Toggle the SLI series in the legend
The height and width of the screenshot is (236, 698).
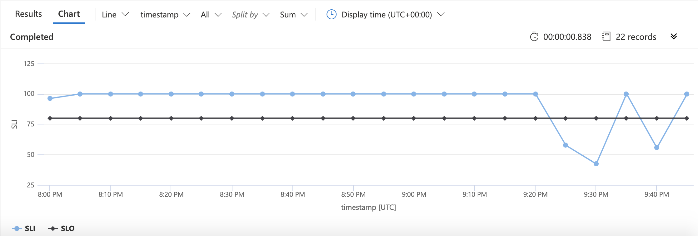point(24,229)
